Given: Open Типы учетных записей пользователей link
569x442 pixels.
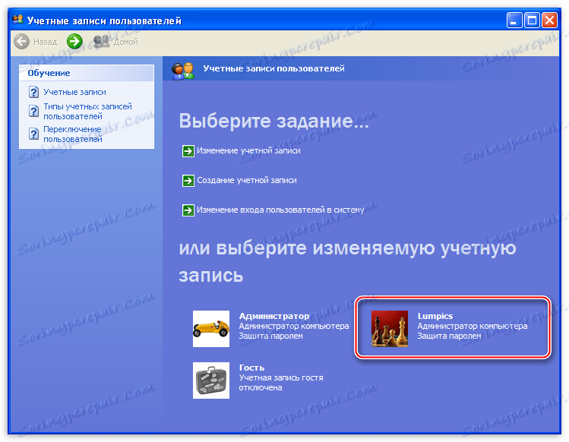Looking at the screenshot, I should (87, 112).
